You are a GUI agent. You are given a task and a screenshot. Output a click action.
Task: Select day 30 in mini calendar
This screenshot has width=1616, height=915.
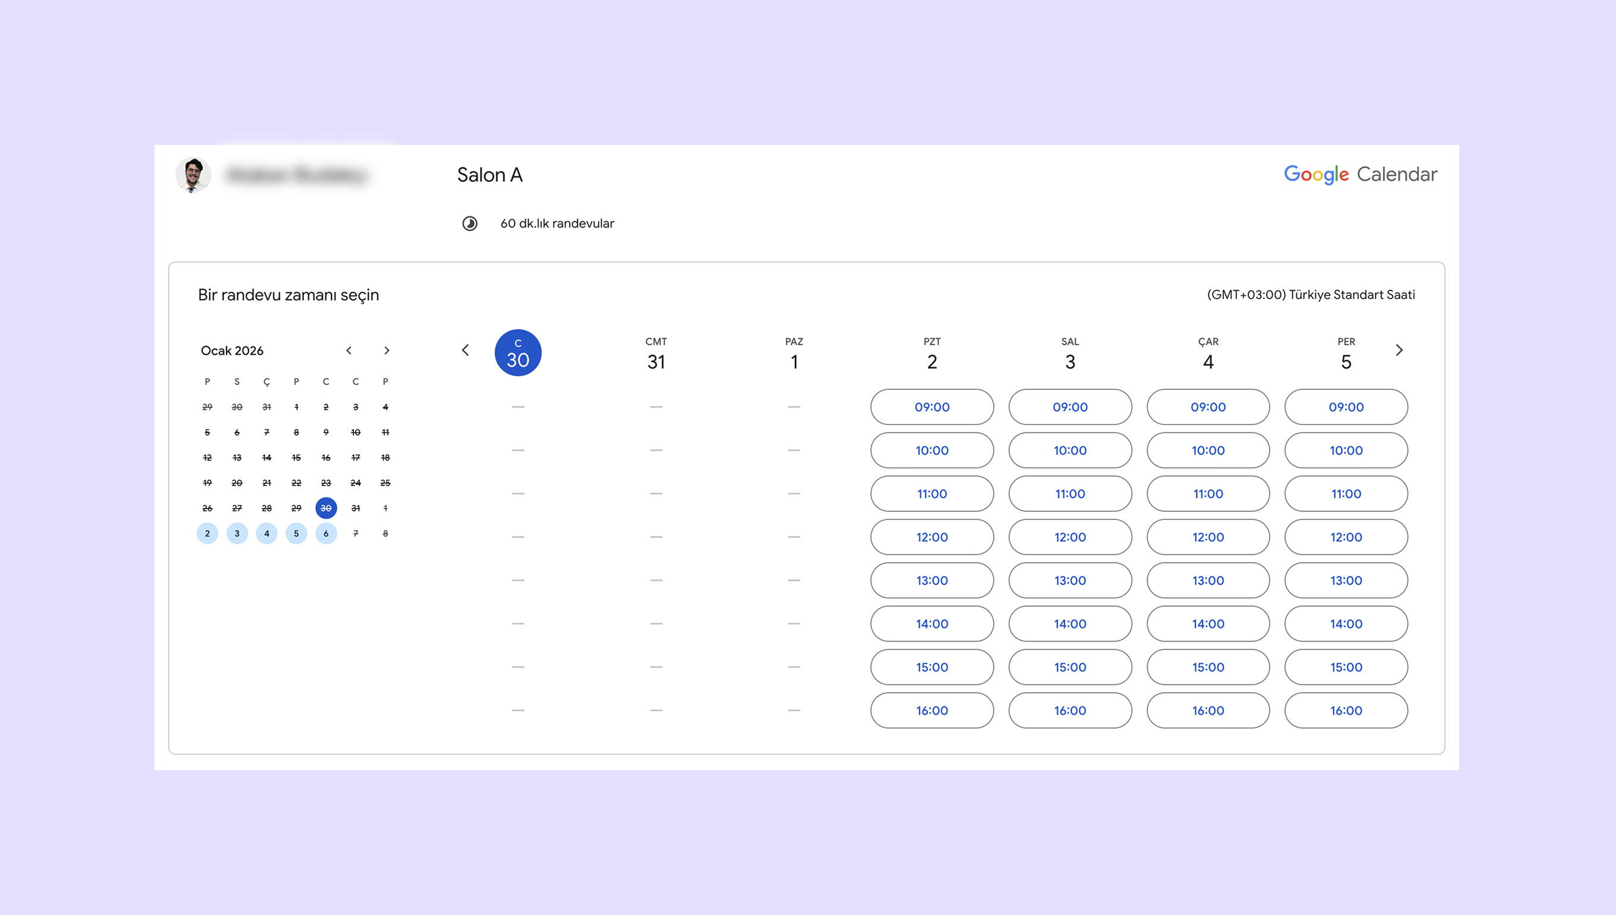(x=326, y=508)
